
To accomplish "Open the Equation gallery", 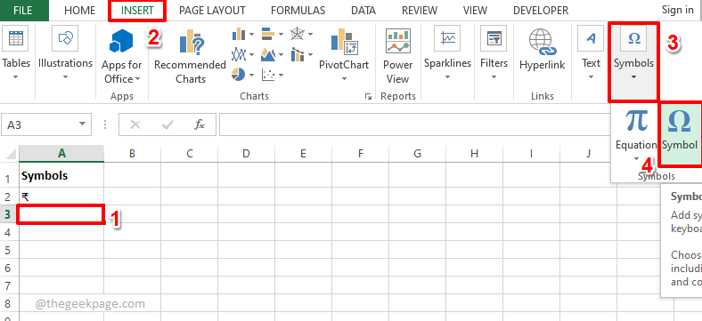I will [636, 136].
